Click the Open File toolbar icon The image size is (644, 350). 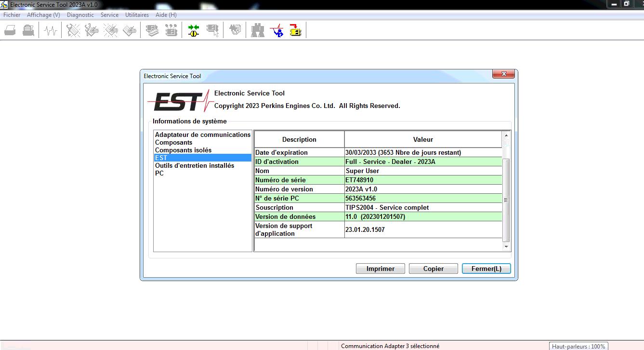(10, 30)
